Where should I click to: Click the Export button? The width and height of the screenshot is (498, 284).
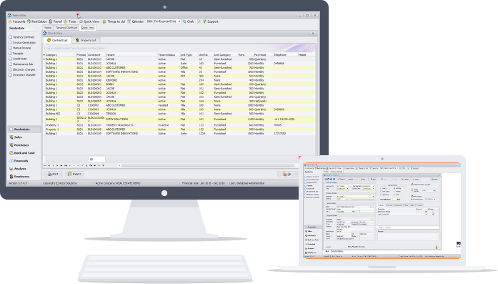[x=74, y=174]
